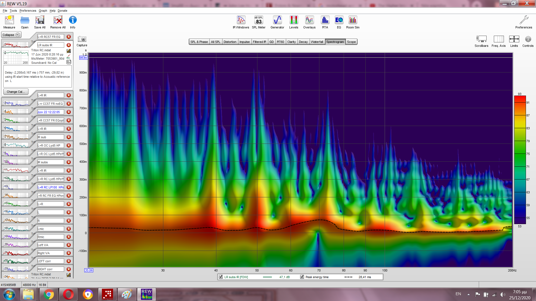Open Windows Start menu
536x301 pixels.
point(9,294)
